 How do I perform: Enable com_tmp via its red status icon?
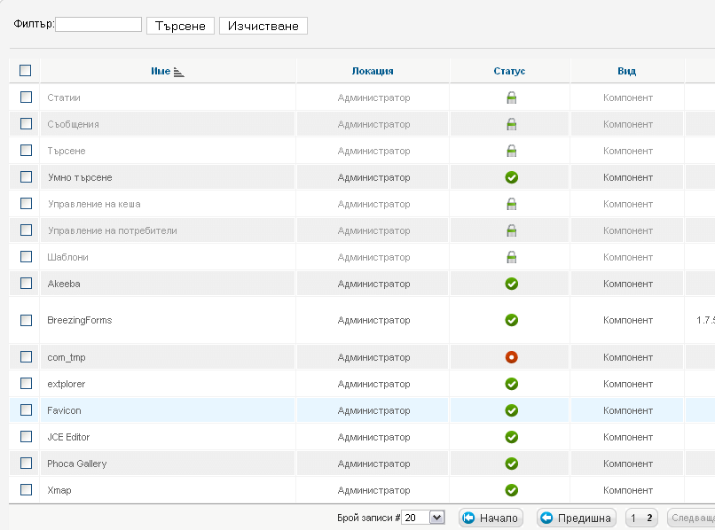511,357
